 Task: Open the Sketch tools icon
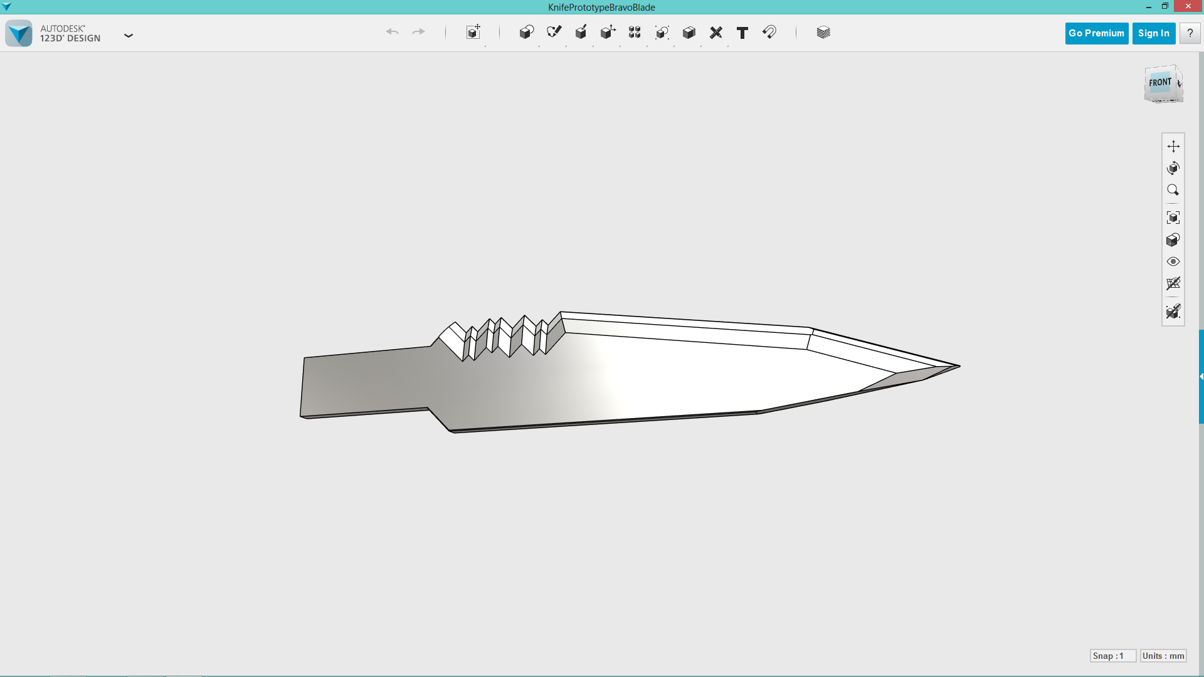(x=554, y=32)
